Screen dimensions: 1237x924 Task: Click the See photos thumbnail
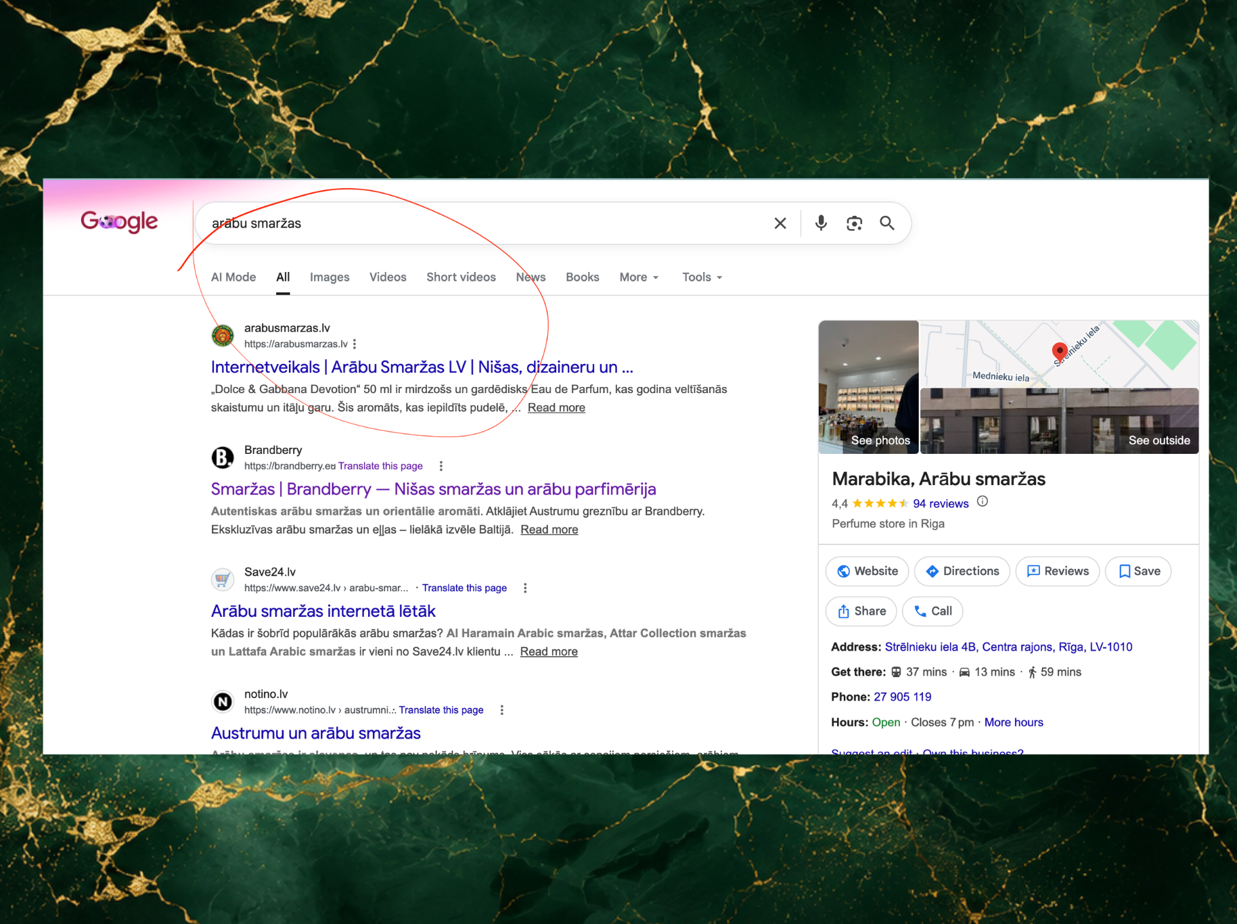868,387
